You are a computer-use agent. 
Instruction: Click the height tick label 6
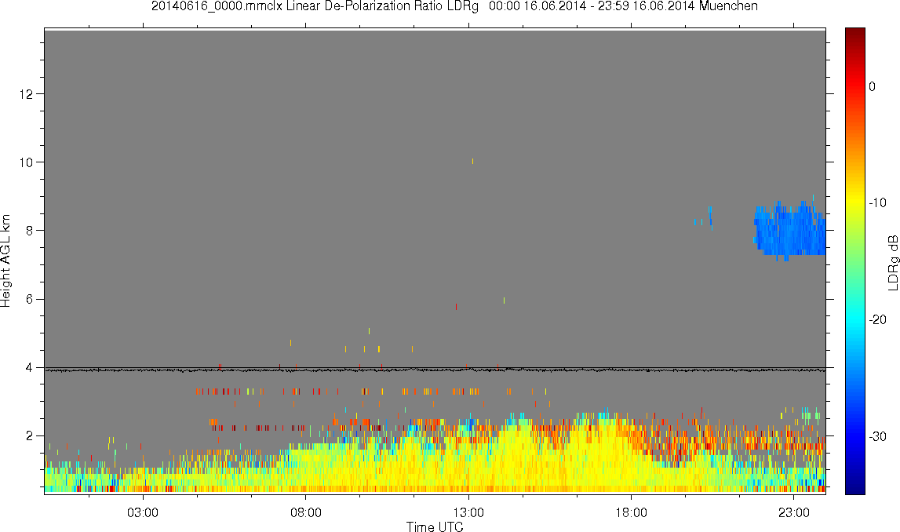pyautogui.click(x=29, y=300)
